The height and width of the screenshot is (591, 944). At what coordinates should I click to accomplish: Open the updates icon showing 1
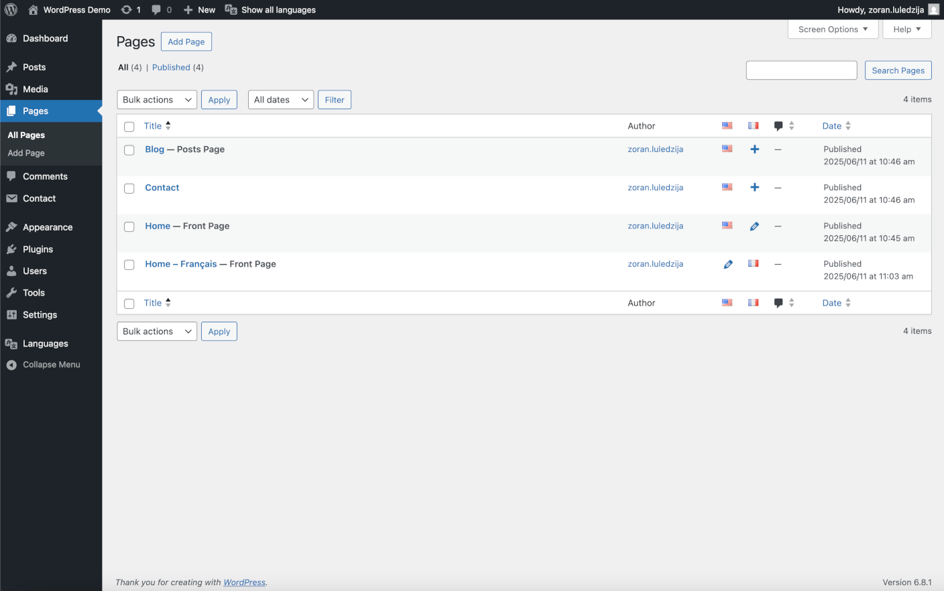click(131, 9)
